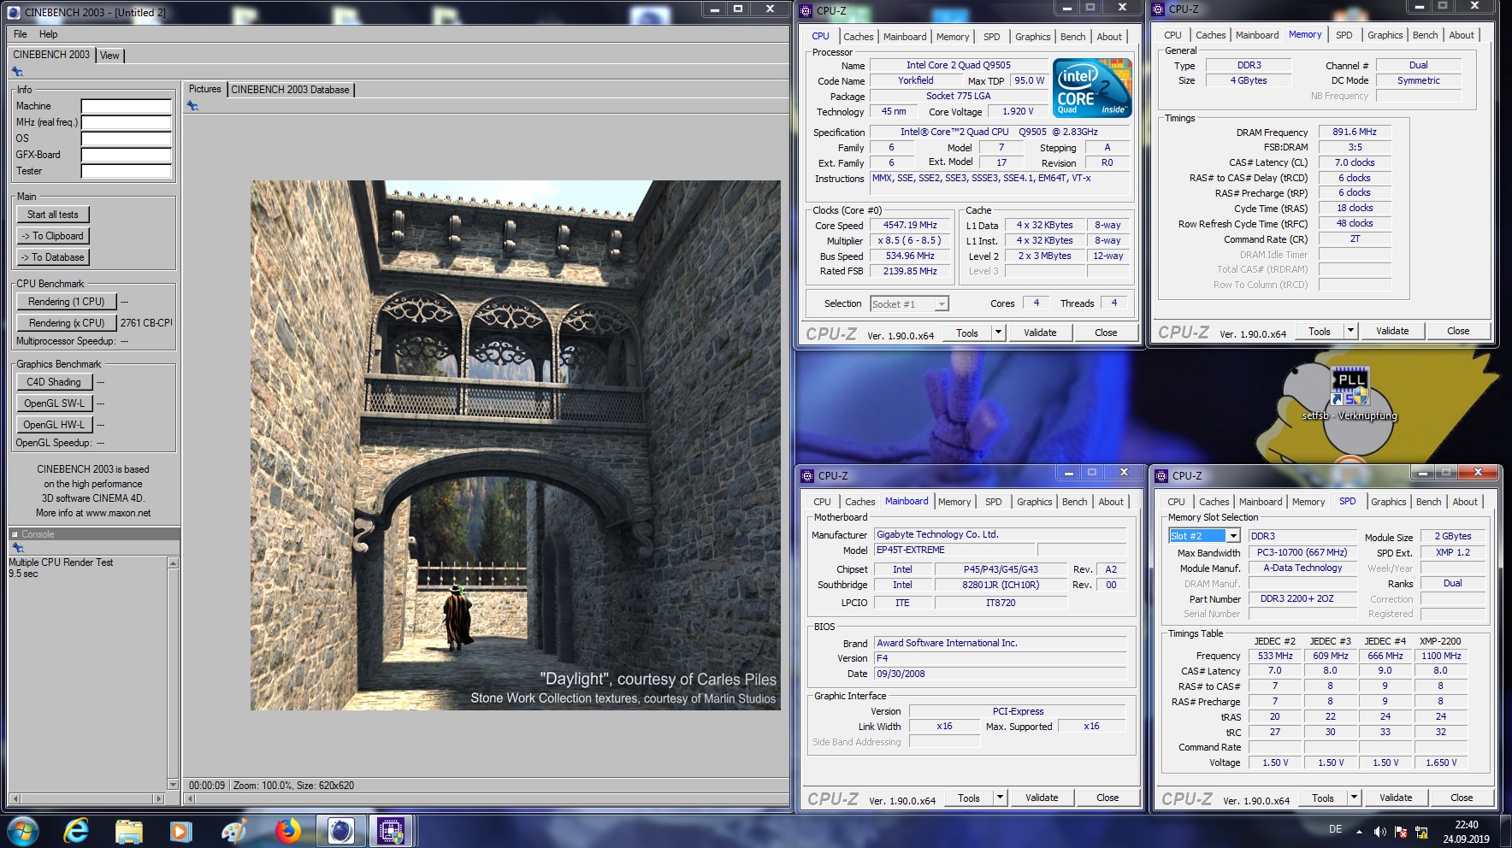Open Windows Media Player taskbar icon
This screenshot has width=1512, height=848.
pos(180,830)
